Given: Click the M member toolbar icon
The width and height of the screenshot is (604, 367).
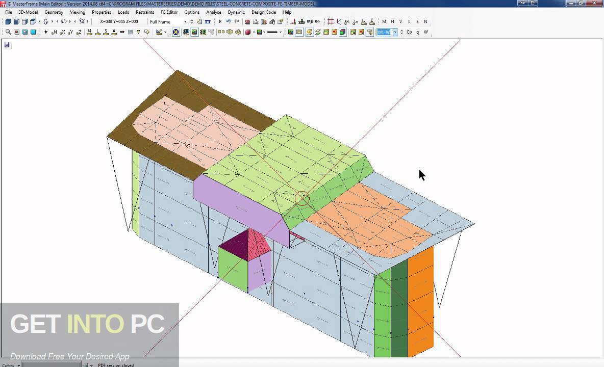Looking at the screenshot, I should point(89,32).
